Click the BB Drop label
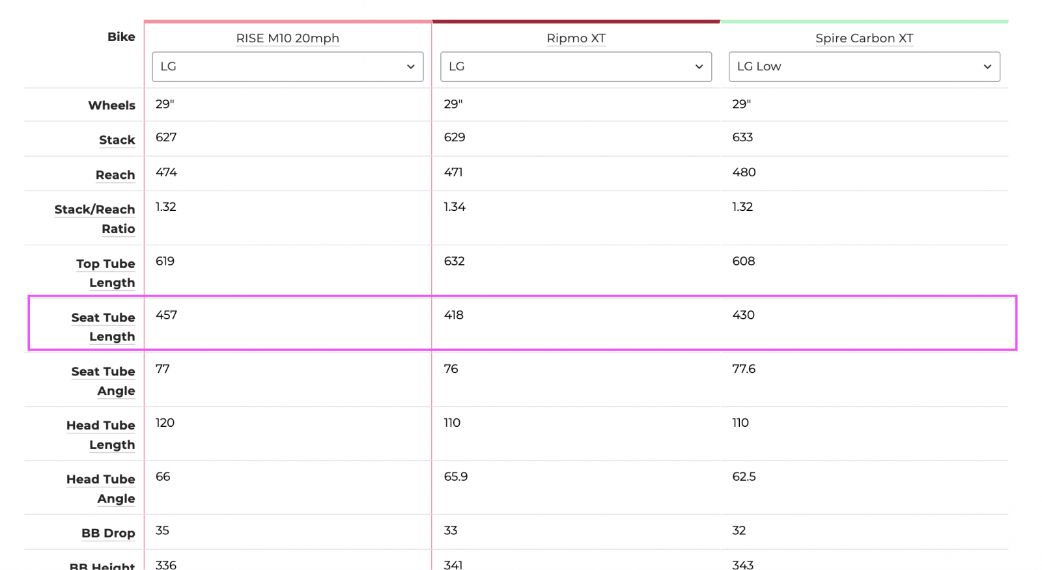Viewport: 1042px width, 570px height. point(108,533)
